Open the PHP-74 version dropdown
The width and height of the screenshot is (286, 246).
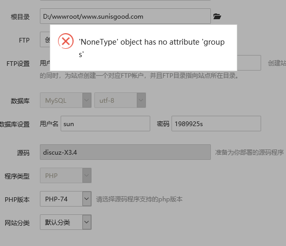pos(66,199)
